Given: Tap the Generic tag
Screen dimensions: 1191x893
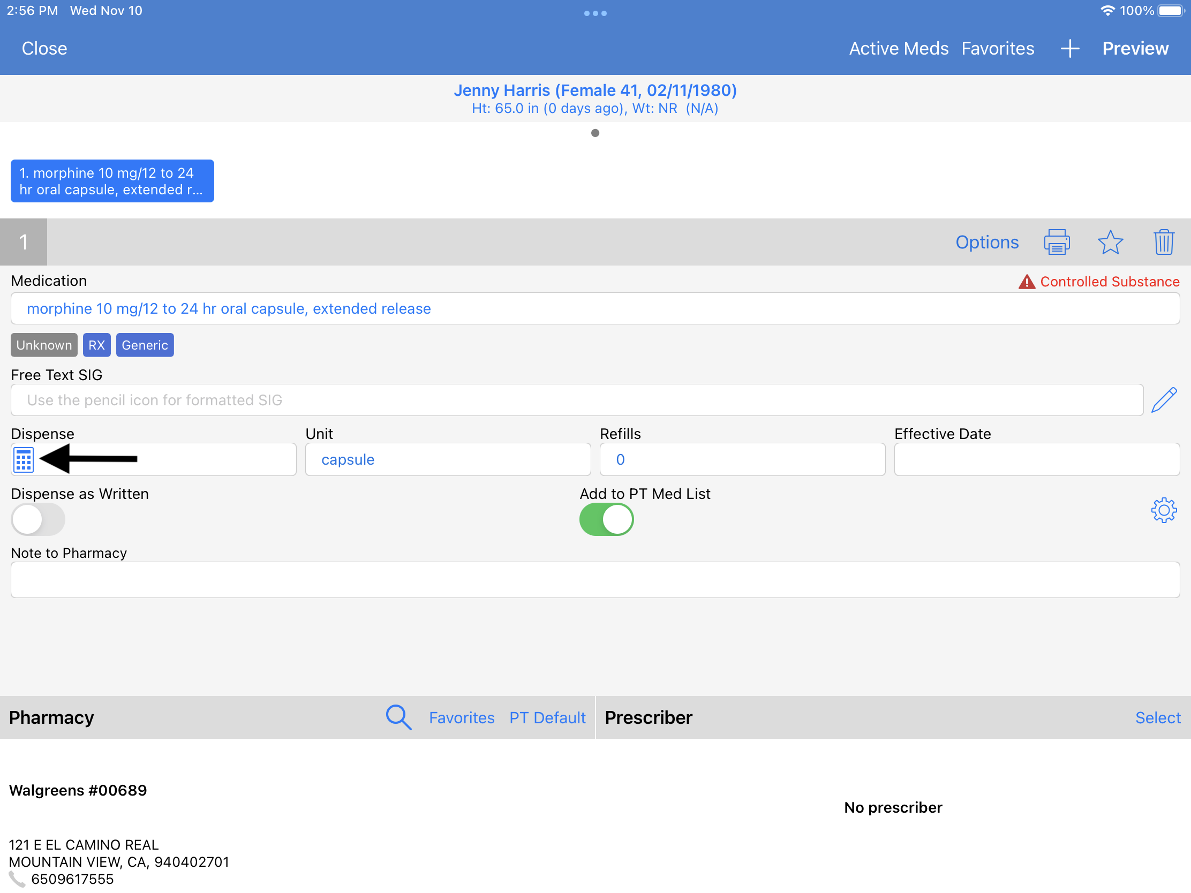Looking at the screenshot, I should [x=145, y=345].
